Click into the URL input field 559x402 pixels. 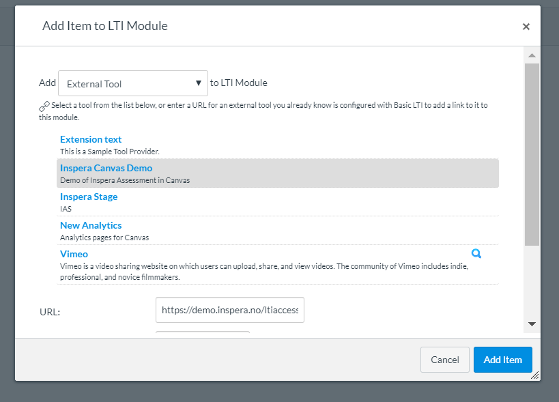coord(230,310)
